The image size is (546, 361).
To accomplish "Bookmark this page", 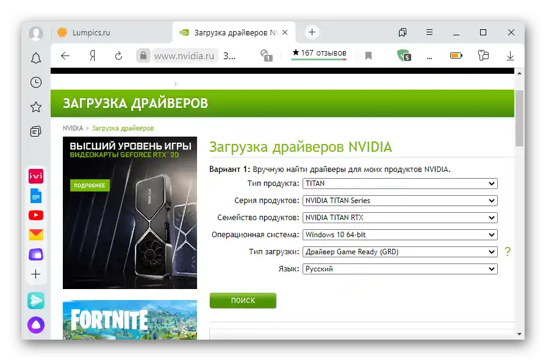I will 368,55.
